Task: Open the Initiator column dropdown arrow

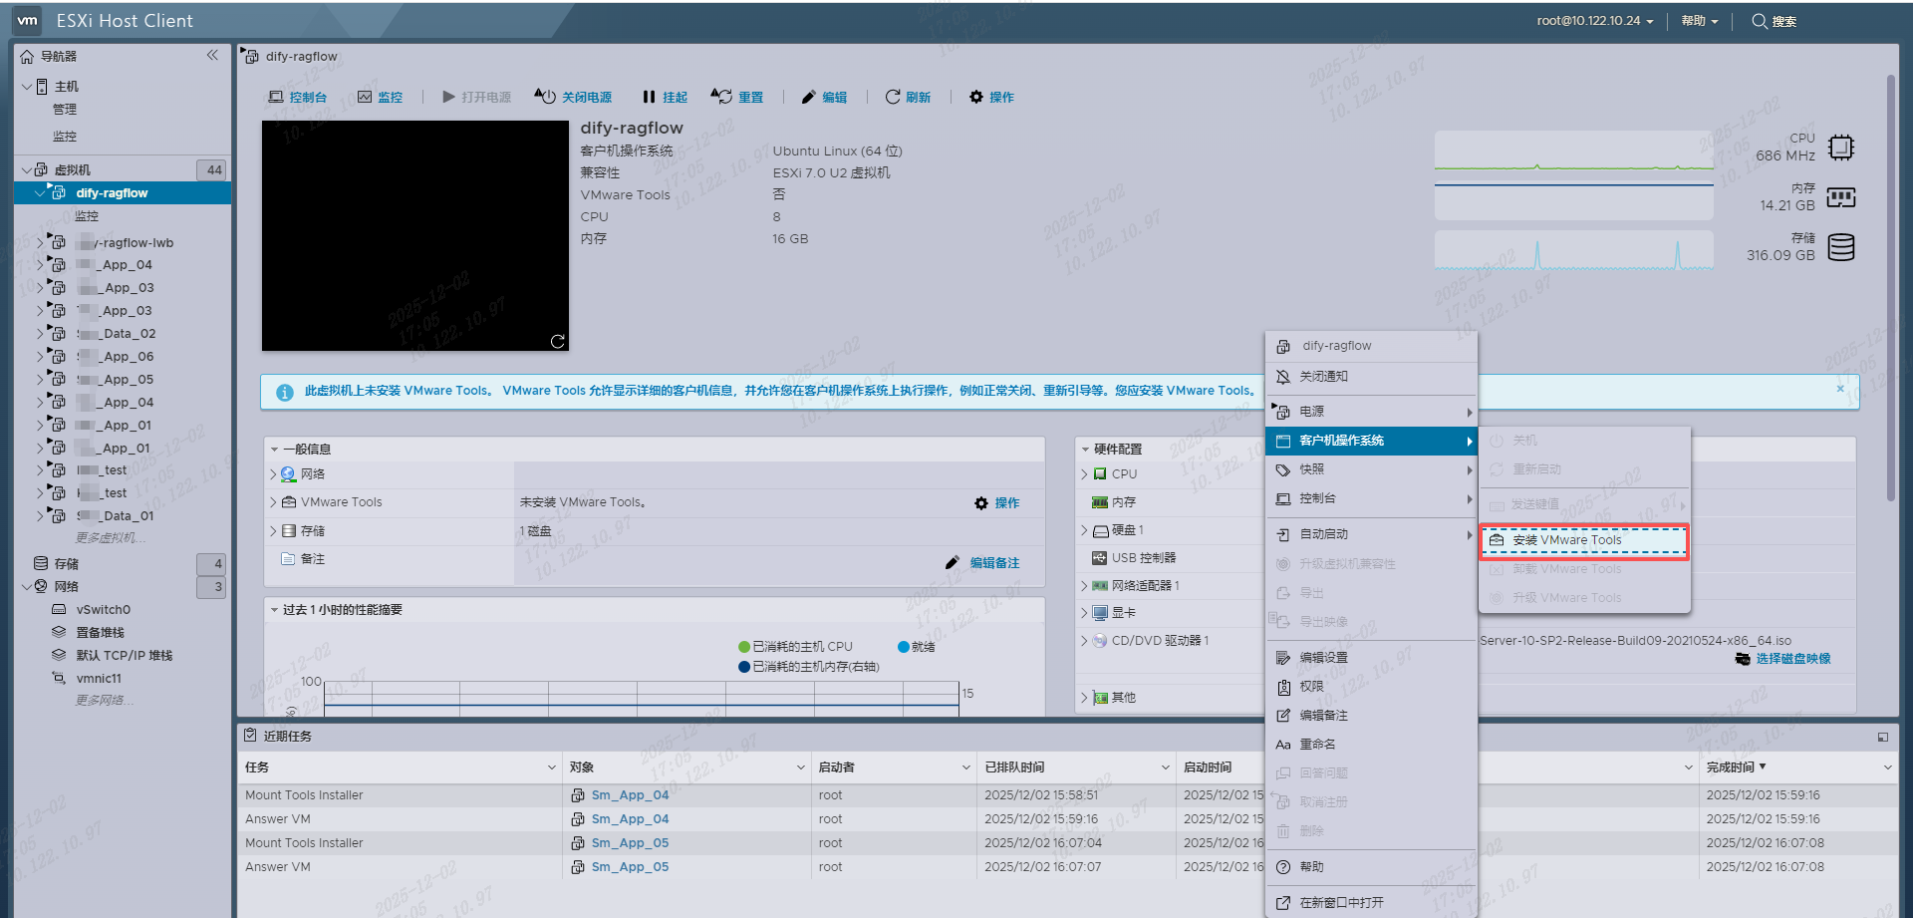Action: 965,767
